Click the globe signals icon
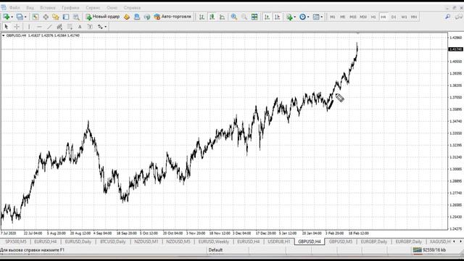 coord(146,17)
